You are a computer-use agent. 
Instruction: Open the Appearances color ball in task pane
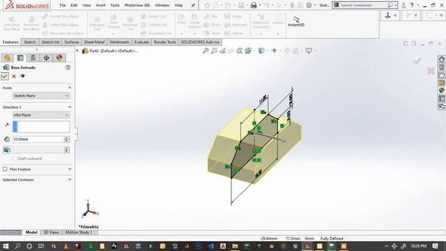[441, 91]
